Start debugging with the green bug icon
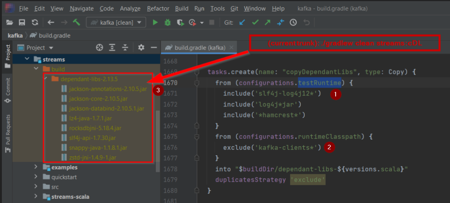Image resolution: width=450 pixels, height=203 pixels. pos(167,22)
